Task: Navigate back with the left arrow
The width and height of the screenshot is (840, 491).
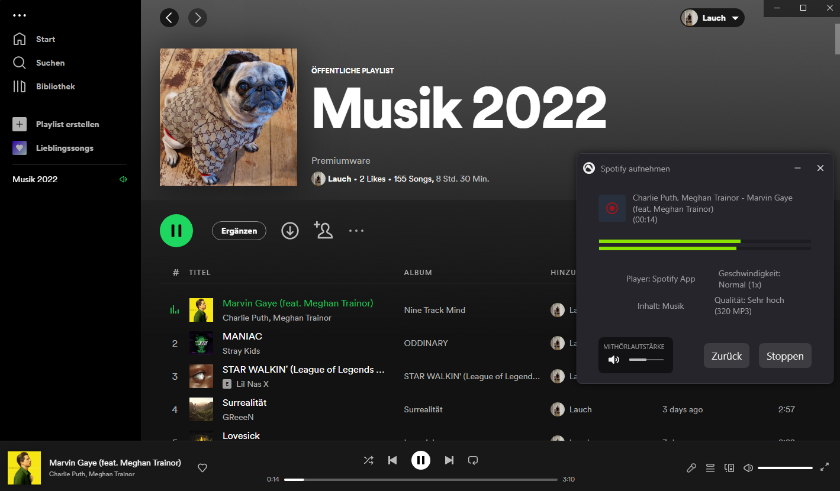Action: pos(169,18)
